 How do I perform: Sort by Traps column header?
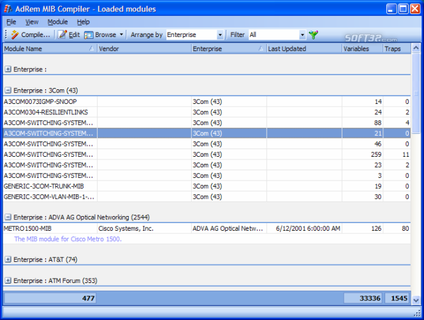click(397, 48)
